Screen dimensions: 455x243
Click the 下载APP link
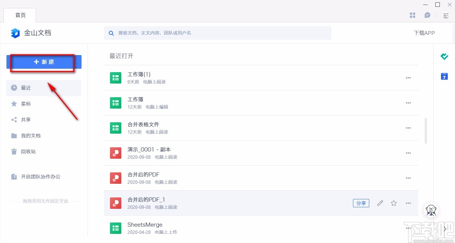(x=424, y=33)
